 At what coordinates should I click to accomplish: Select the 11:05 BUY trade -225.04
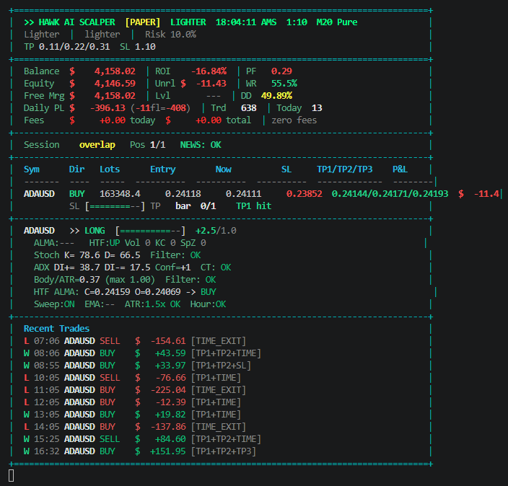(x=134, y=390)
